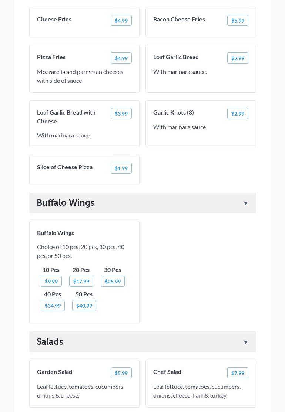This screenshot has width=285, height=412.
Task: Select Pizza Fries $4.99 price button
Action: [x=121, y=58]
